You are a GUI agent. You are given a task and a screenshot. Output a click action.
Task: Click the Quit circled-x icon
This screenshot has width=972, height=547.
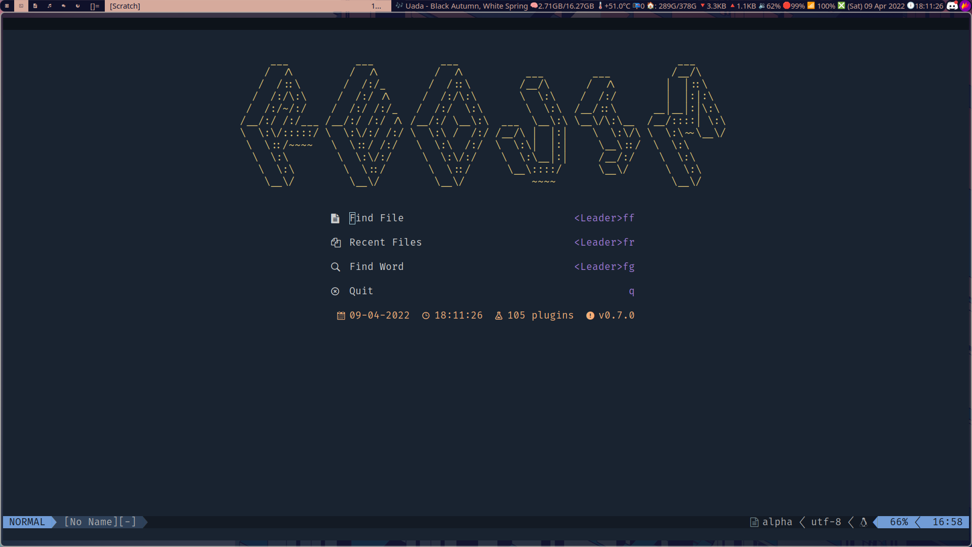[335, 291]
